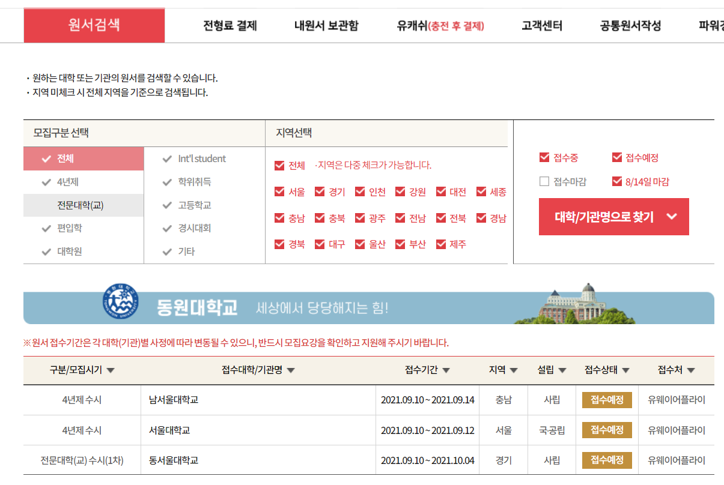
Task: Uncheck the 전남 region checkbox
Action: [400, 218]
